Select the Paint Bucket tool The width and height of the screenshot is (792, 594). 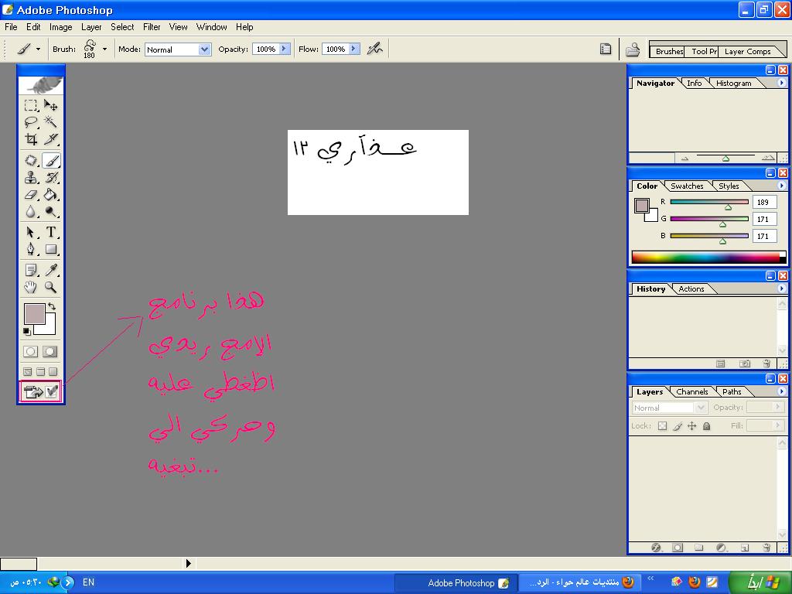(51, 195)
